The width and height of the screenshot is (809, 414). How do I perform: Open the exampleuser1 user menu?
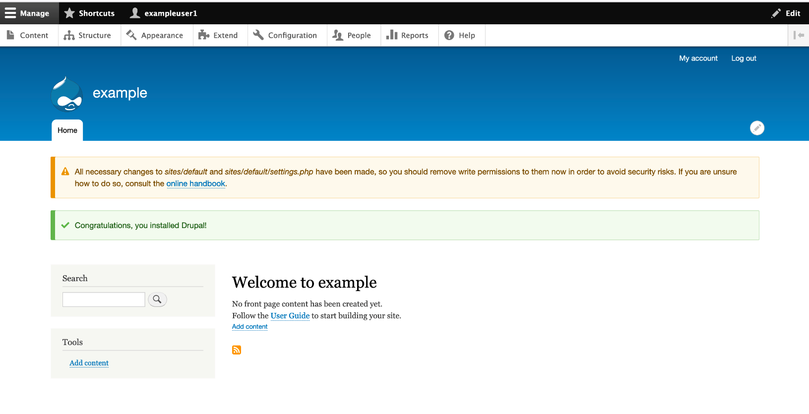pos(164,13)
